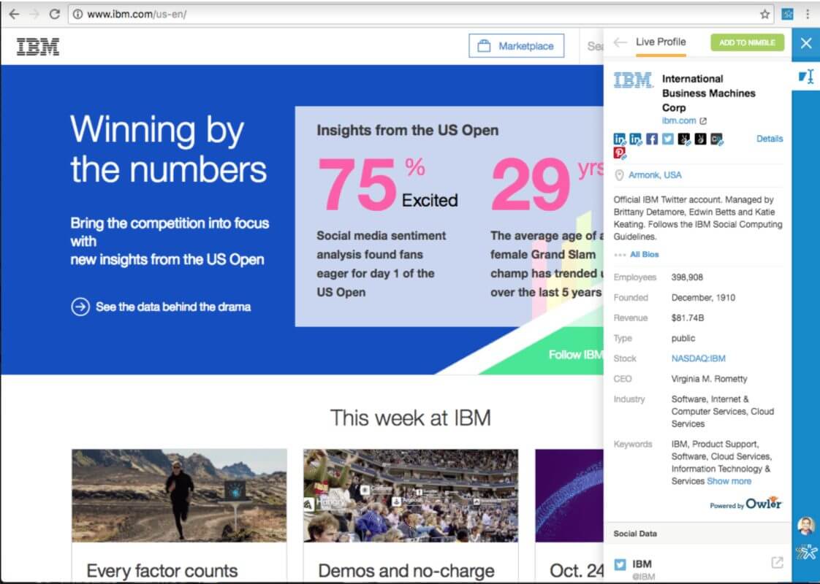
Task: Open the Chrome three-dot menu
Action: tap(808, 14)
